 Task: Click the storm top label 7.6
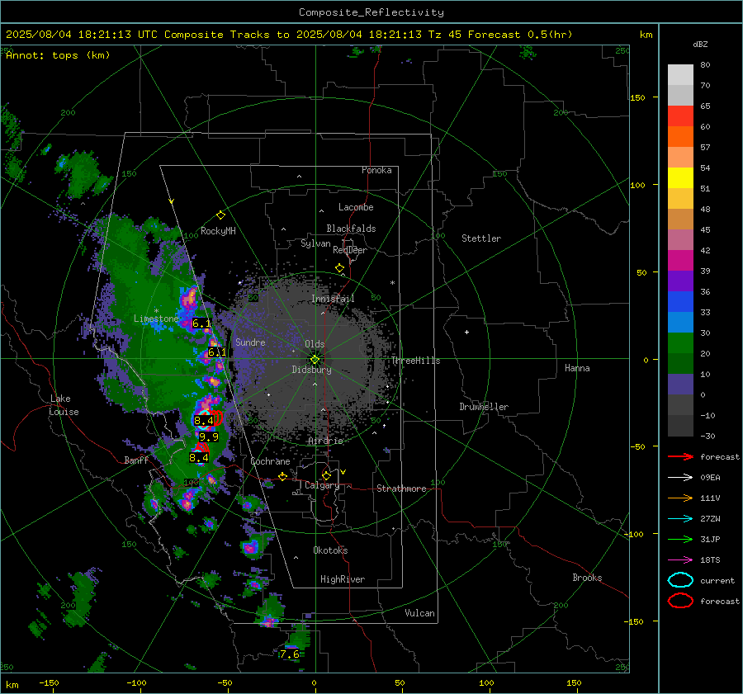coord(290,654)
